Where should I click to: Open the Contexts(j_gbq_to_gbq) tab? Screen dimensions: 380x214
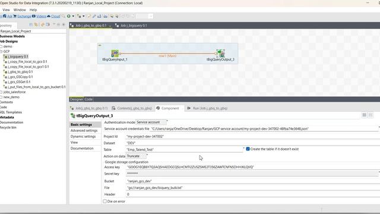point(132,108)
